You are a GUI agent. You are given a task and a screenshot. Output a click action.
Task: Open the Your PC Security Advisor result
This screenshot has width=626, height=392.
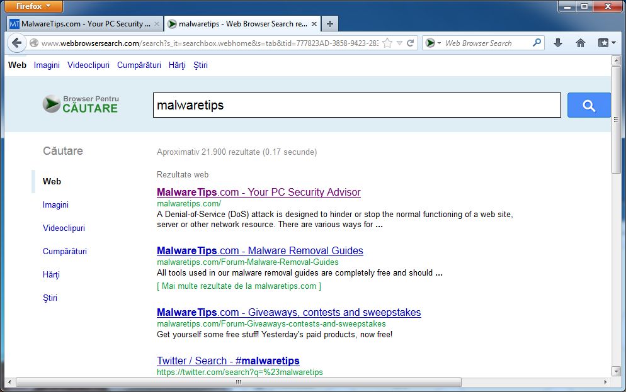coord(259,192)
